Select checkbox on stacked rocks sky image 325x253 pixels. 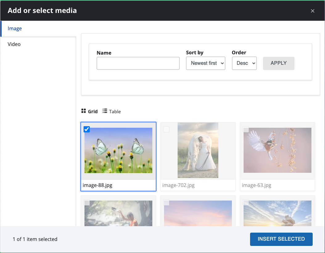click(x=246, y=203)
